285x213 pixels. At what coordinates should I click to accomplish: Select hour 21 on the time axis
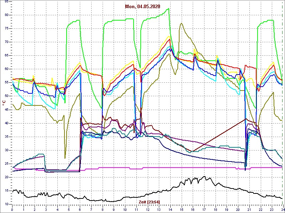click(249, 210)
